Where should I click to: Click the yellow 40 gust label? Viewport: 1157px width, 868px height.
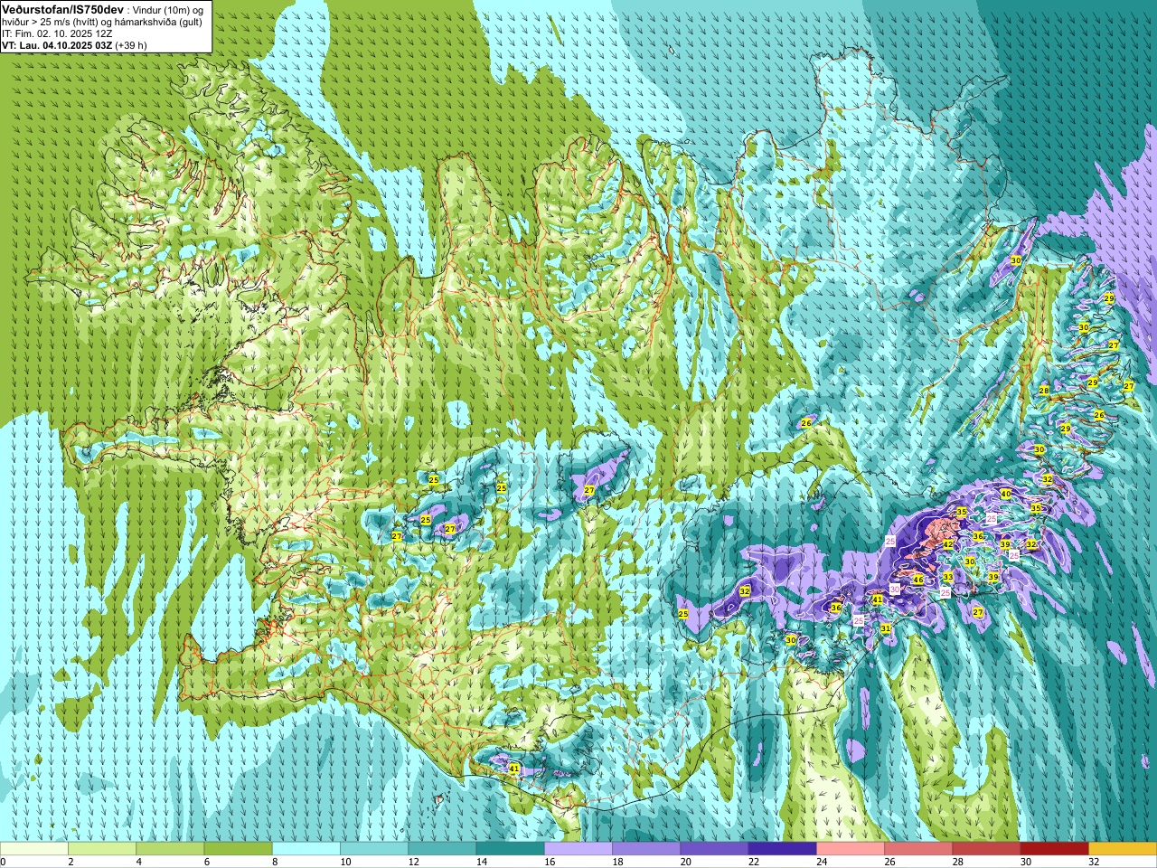1005,495
